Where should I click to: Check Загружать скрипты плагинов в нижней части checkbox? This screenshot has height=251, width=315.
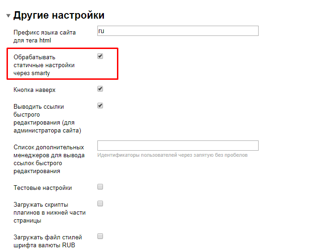pos(100,203)
